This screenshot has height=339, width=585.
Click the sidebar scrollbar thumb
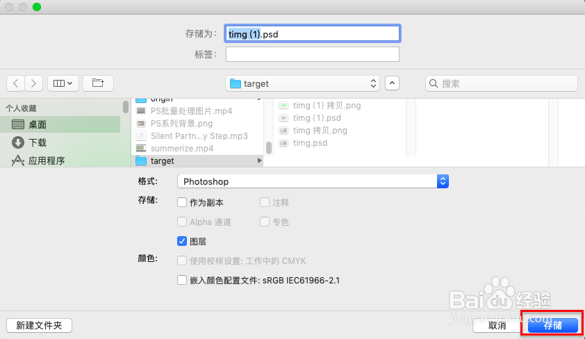pyautogui.click(x=126, y=107)
